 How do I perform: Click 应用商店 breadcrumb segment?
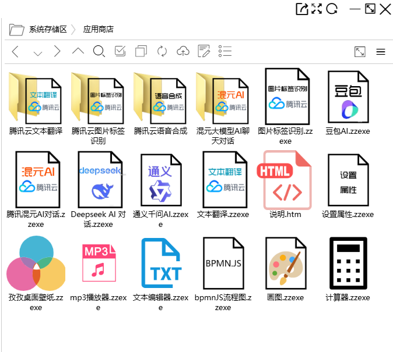coord(98,29)
